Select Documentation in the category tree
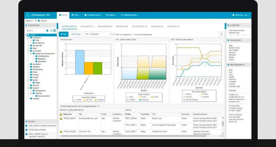 (x=44, y=96)
